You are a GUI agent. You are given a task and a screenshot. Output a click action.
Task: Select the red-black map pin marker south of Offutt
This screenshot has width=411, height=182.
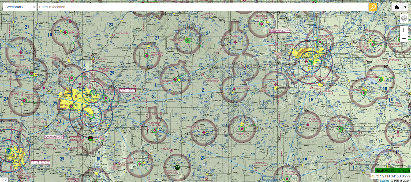pos(91,138)
